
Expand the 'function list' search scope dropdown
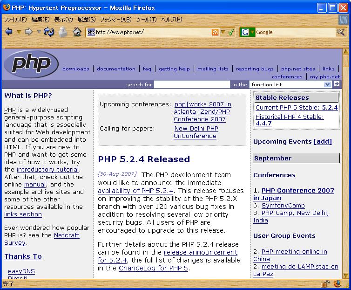click(x=327, y=84)
